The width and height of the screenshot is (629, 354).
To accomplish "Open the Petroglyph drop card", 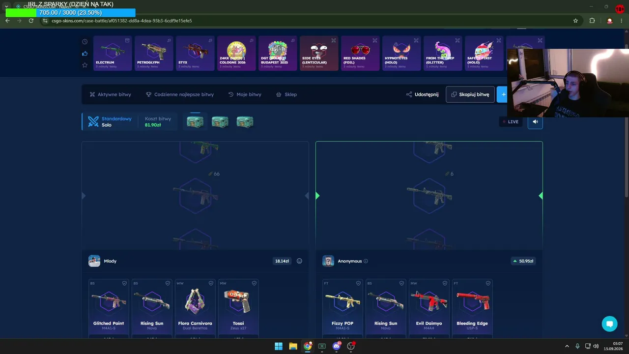I will coord(154,53).
